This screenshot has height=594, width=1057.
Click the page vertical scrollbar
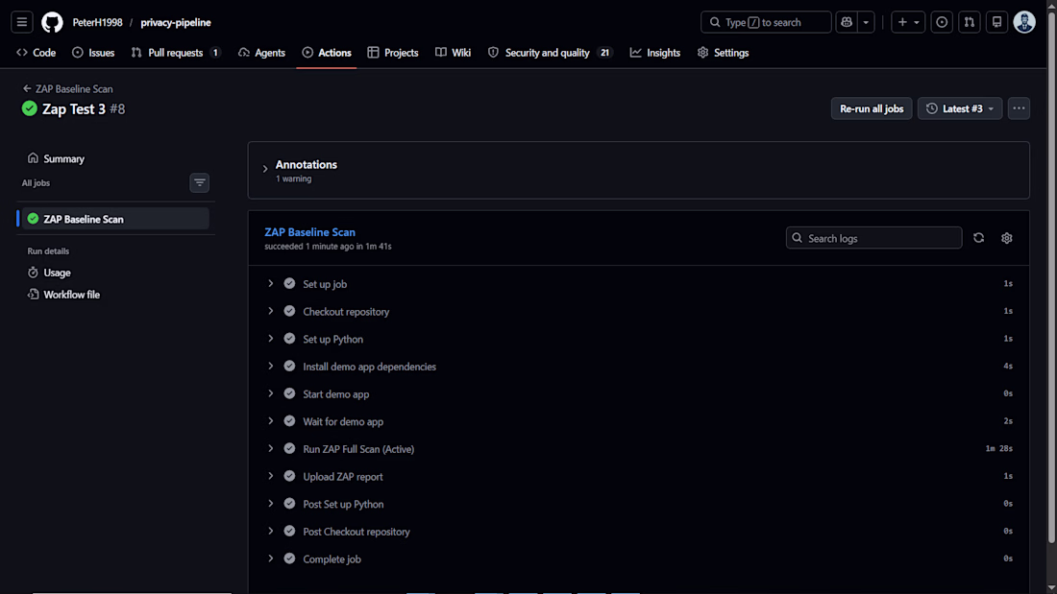(x=1051, y=276)
